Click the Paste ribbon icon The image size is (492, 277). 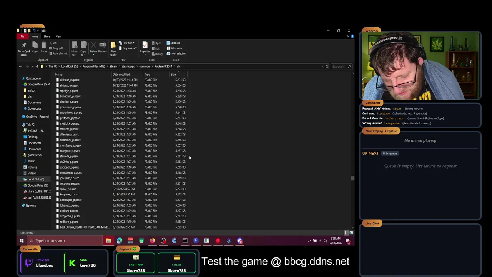[44, 45]
